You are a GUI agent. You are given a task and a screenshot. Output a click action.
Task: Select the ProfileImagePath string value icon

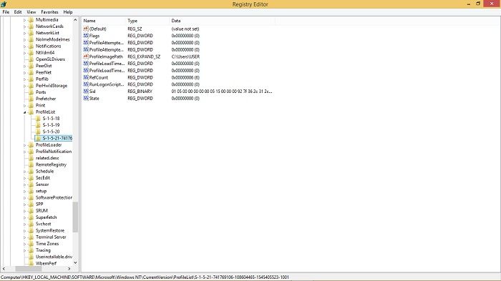click(x=86, y=56)
